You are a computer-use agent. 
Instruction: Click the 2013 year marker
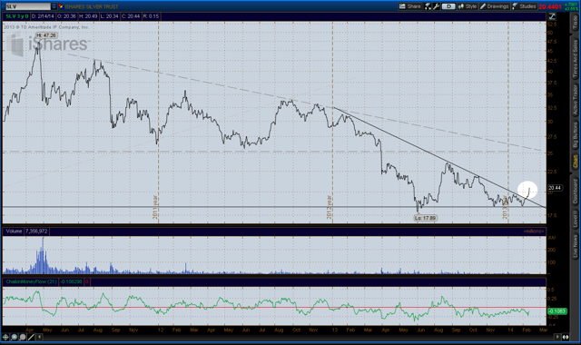(x=505, y=207)
